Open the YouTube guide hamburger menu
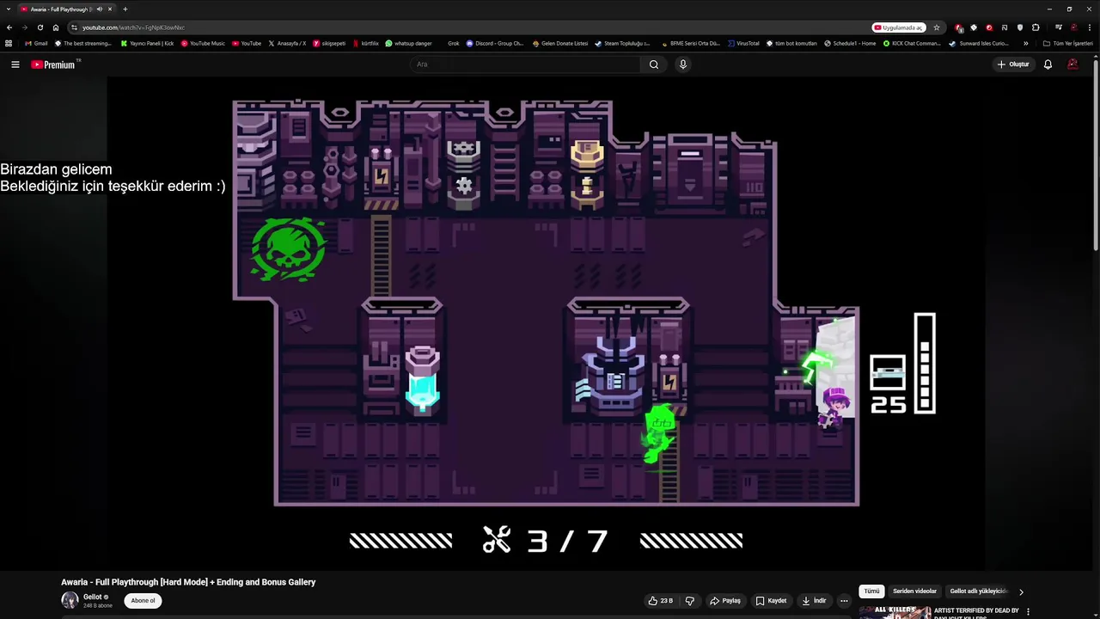Image resolution: width=1100 pixels, height=619 pixels. [15, 64]
